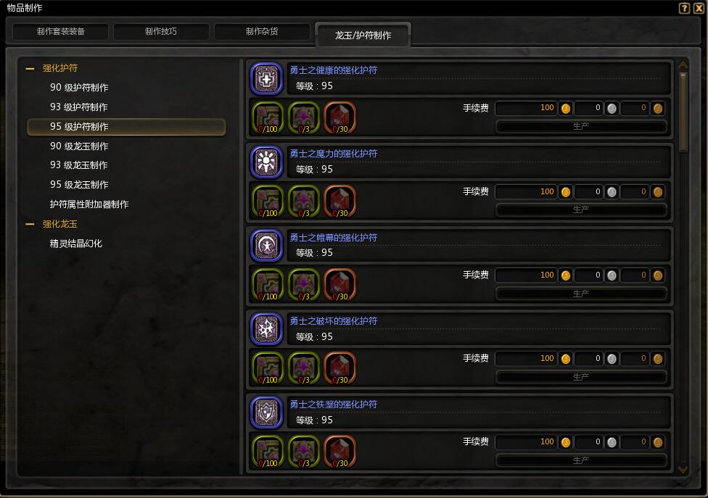Open 90 级护符制作 list
The image size is (708, 498).
tap(79, 88)
